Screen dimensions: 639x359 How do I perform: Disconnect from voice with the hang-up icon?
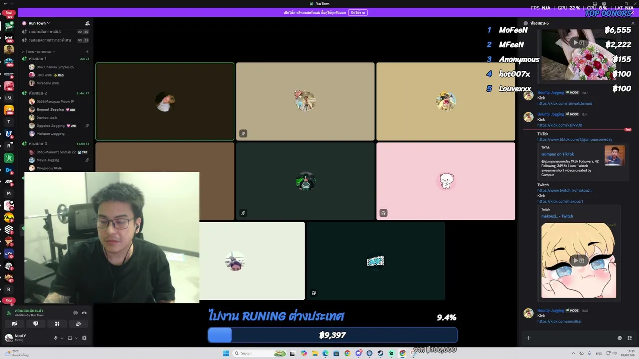84,313
